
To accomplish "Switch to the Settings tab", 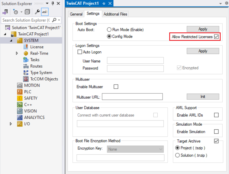I will point(93,14).
